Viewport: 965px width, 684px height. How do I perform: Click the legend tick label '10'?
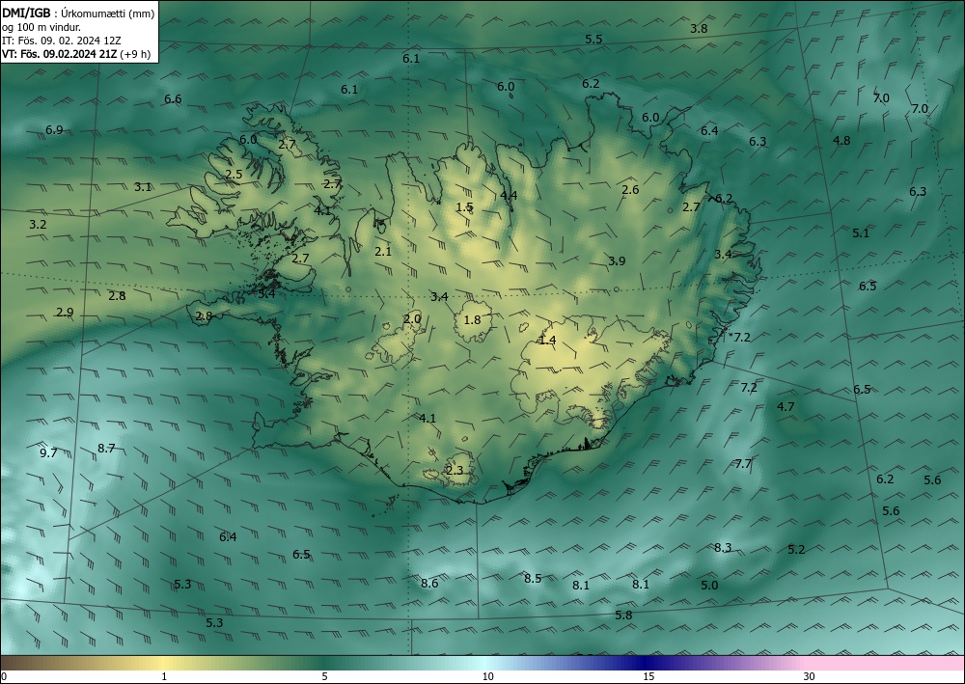click(487, 676)
